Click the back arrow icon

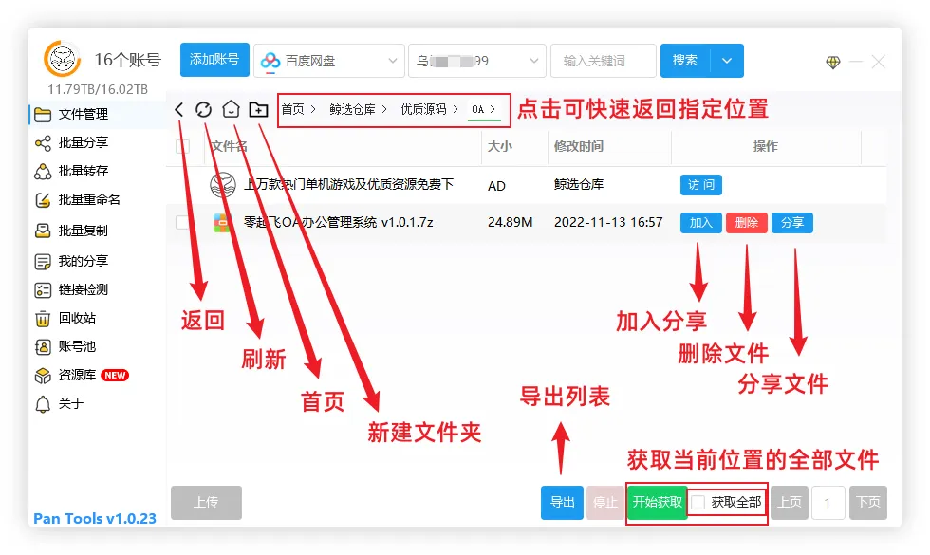click(179, 109)
